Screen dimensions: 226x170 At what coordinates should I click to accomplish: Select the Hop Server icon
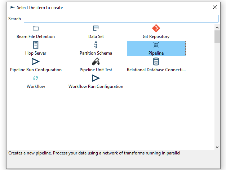[x=36, y=45]
